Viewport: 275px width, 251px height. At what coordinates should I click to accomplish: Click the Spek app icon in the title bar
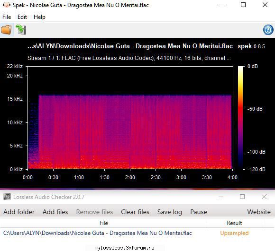pos(7,5)
